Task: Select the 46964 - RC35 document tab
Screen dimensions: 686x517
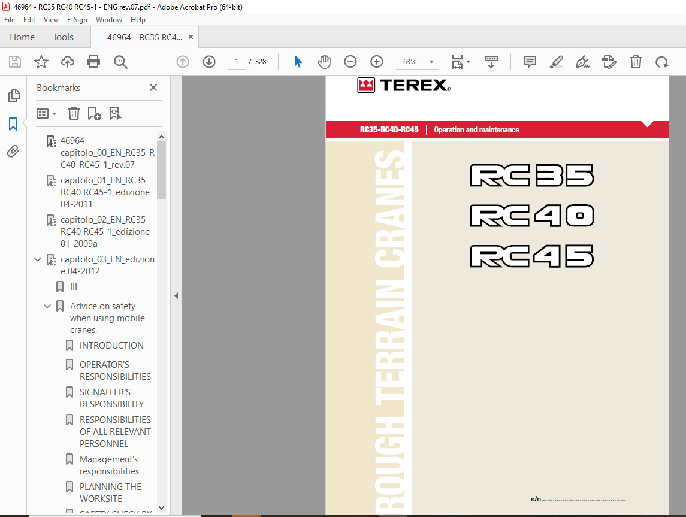Action: (x=144, y=37)
